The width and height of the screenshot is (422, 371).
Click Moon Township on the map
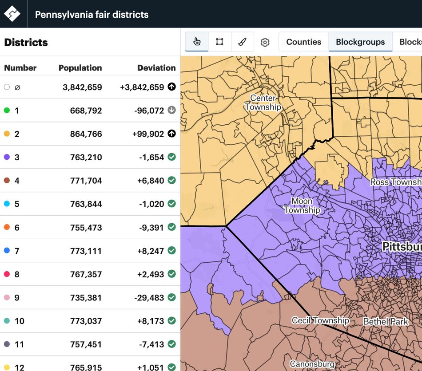pyautogui.click(x=302, y=205)
